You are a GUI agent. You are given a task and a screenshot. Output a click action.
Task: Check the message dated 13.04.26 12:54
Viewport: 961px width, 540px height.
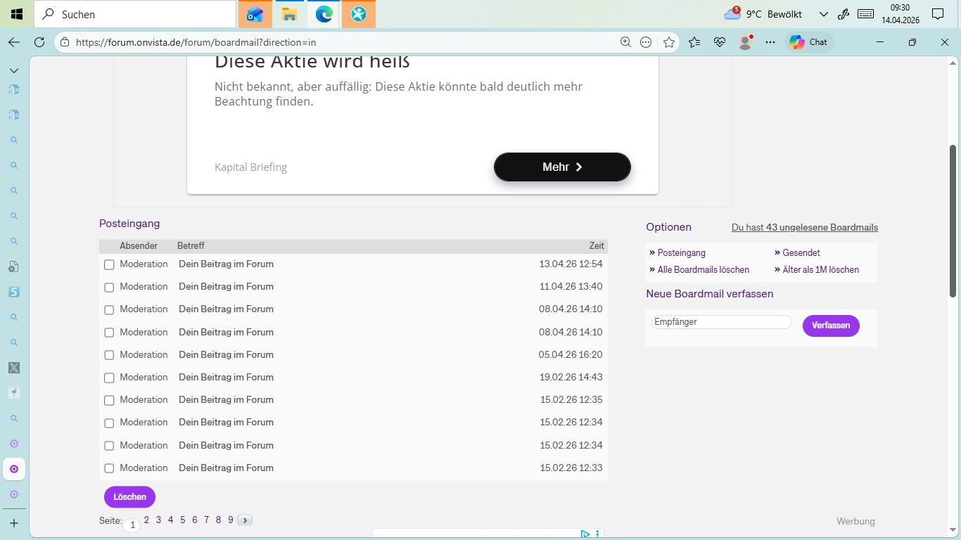[x=109, y=265]
